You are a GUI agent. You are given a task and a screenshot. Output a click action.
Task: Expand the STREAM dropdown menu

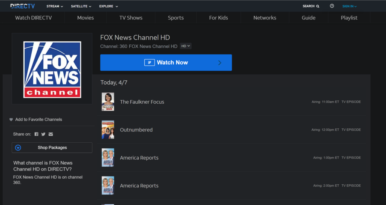point(55,6)
